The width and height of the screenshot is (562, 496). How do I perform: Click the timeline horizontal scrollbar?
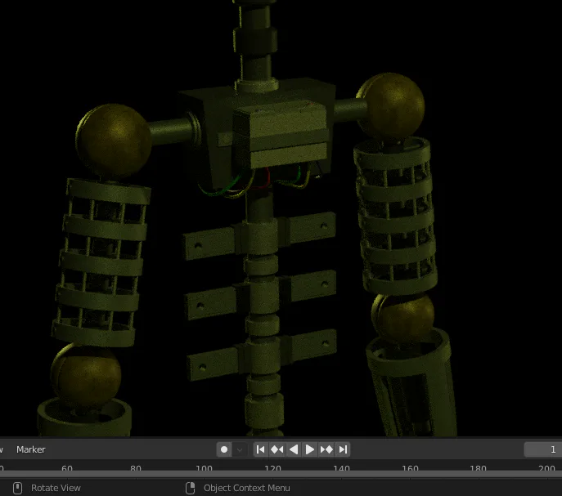tap(281, 474)
